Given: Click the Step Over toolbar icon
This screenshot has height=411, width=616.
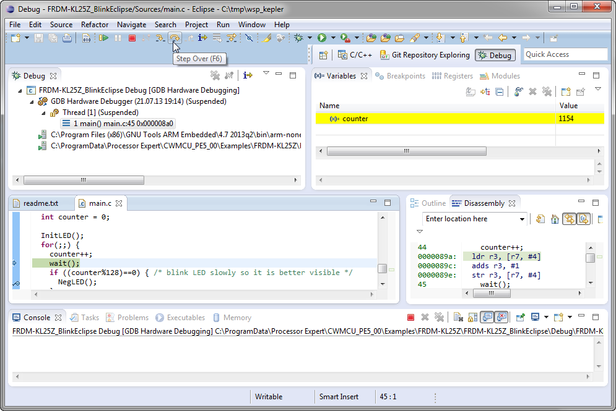Looking at the screenshot, I should tap(175, 38).
